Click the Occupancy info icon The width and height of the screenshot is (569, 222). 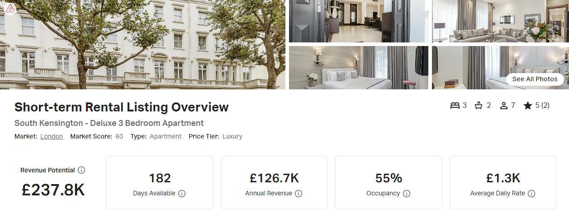407,193
